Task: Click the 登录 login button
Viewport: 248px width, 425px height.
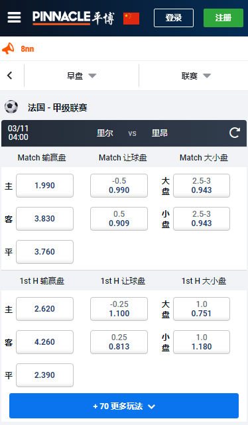Action: click(x=174, y=18)
